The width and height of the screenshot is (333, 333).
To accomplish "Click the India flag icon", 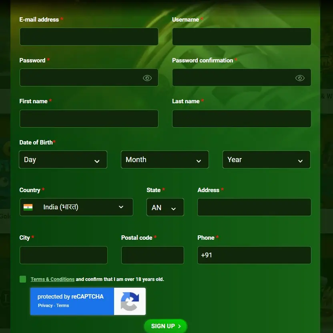I will pos(28,207).
